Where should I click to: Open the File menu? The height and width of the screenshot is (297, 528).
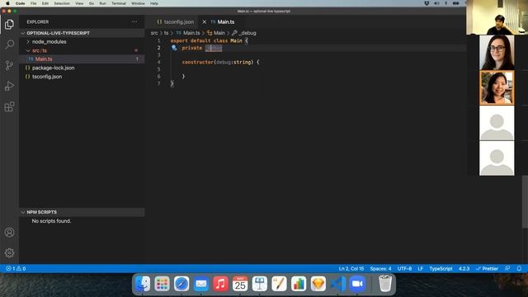coord(33,3)
